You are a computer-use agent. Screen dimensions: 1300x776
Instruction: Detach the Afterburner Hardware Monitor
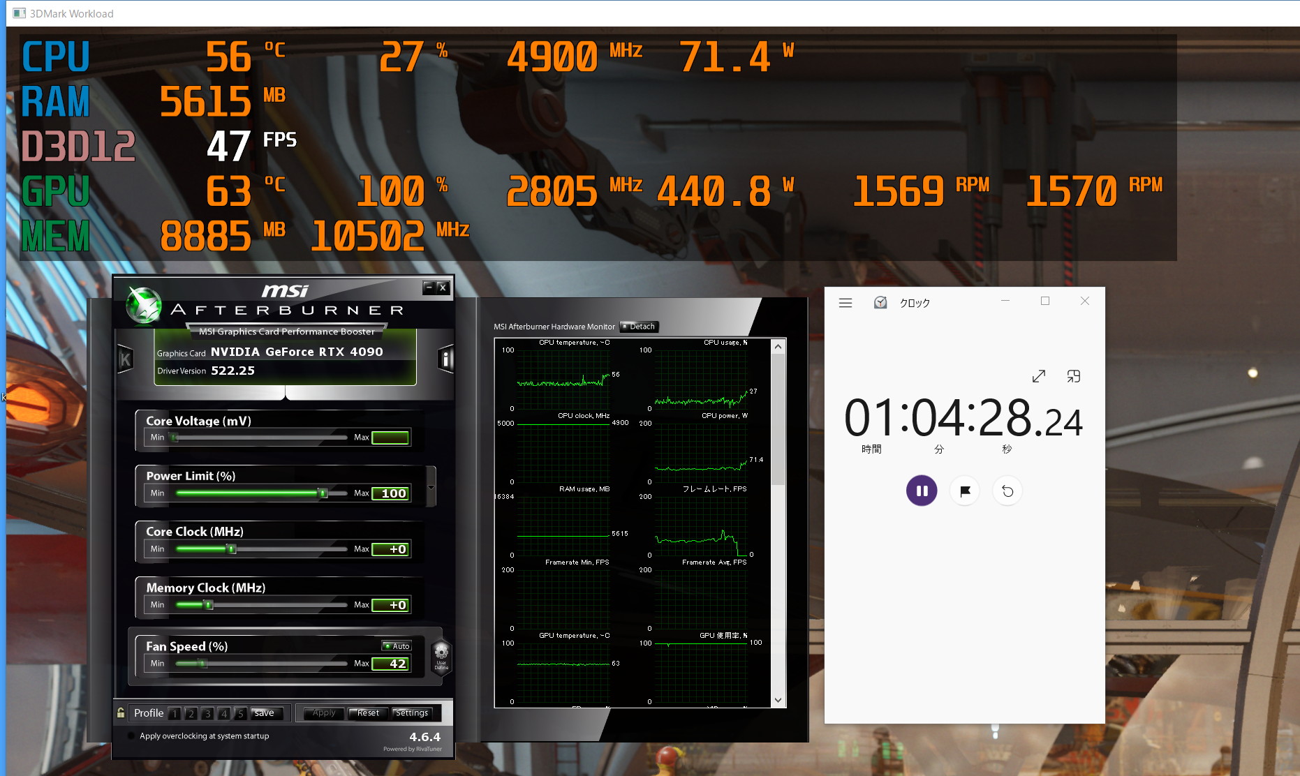pos(639,327)
